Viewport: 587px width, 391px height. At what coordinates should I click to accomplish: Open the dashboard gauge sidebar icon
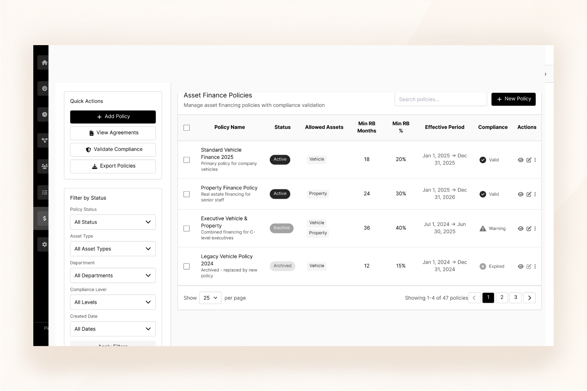click(44, 89)
